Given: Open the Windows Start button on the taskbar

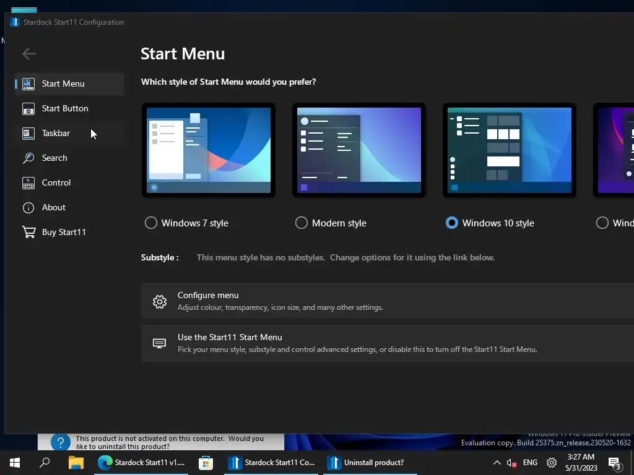Looking at the screenshot, I should point(15,463).
